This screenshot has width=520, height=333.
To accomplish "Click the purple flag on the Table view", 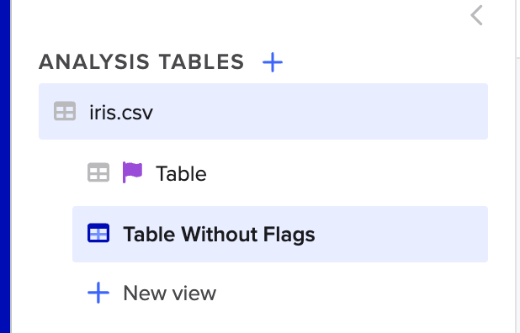I will [x=132, y=172].
